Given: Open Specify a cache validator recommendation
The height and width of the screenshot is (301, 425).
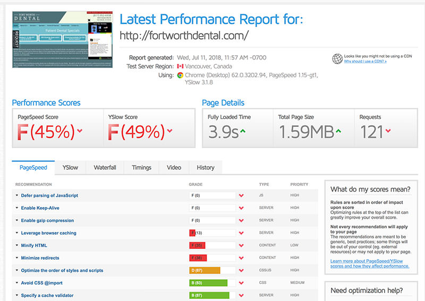Looking at the screenshot, I should pyautogui.click(x=47, y=295).
